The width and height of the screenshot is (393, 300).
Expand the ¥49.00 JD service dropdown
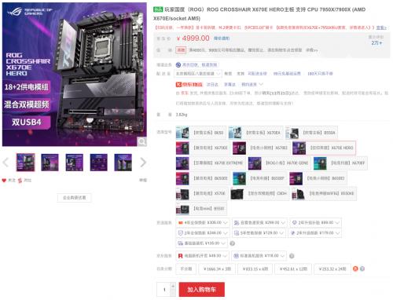coord(203,256)
